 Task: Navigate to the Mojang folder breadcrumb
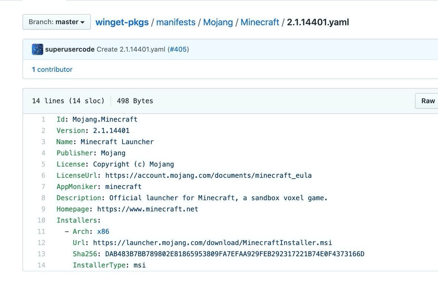(x=218, y=22)
